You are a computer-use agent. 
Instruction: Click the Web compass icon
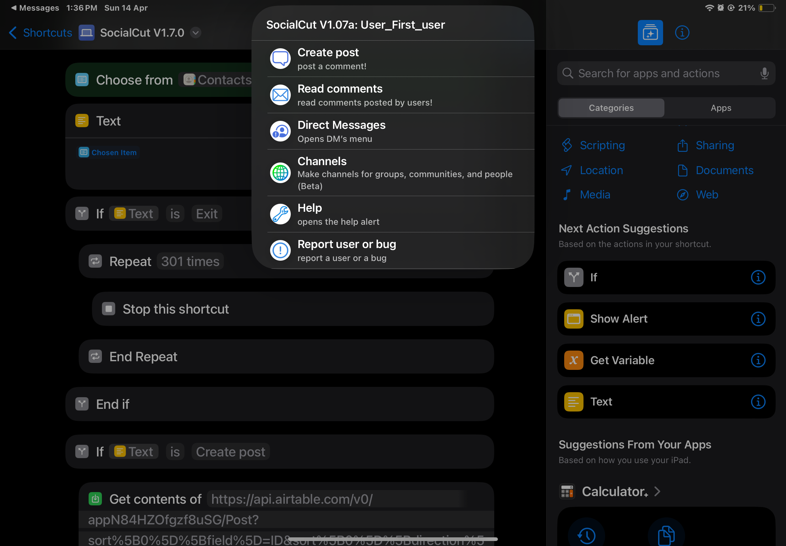click(682, 195)
